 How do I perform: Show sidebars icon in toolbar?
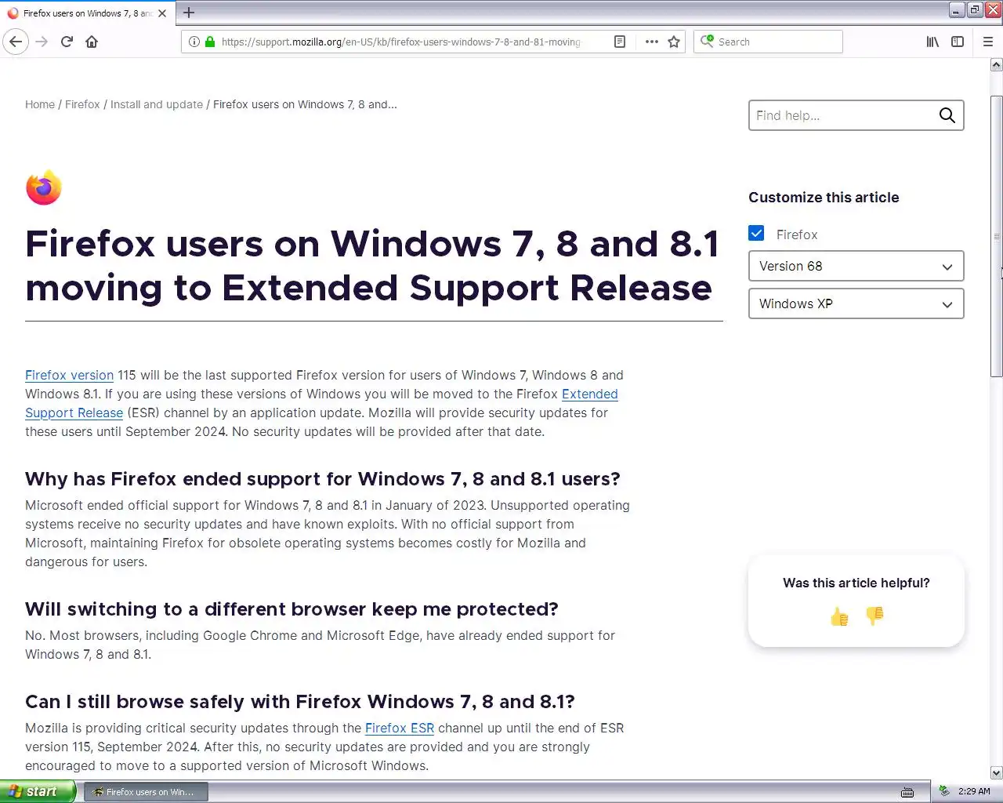958,42
